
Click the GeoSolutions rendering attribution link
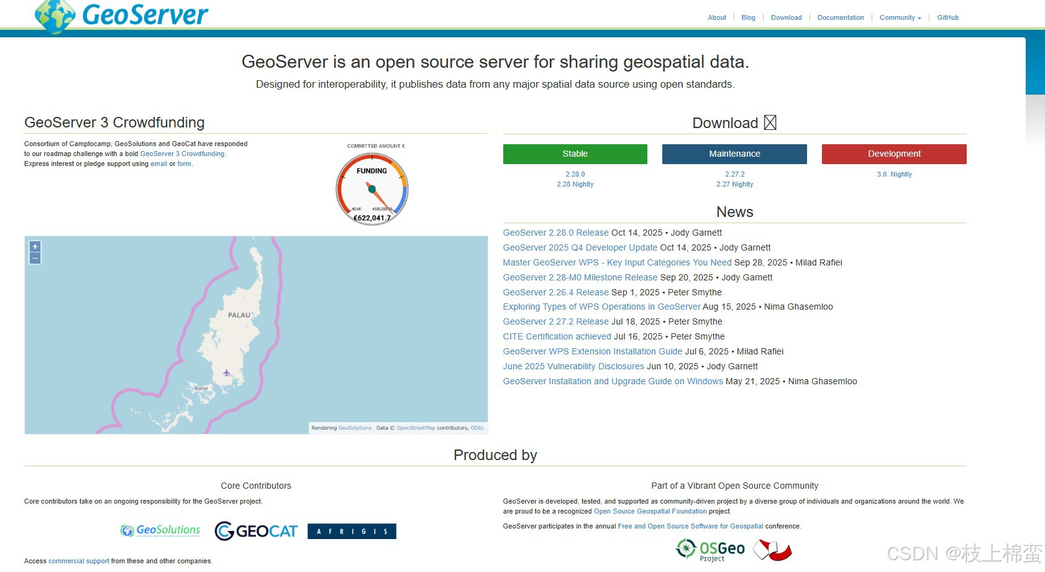tap(355, 428)
